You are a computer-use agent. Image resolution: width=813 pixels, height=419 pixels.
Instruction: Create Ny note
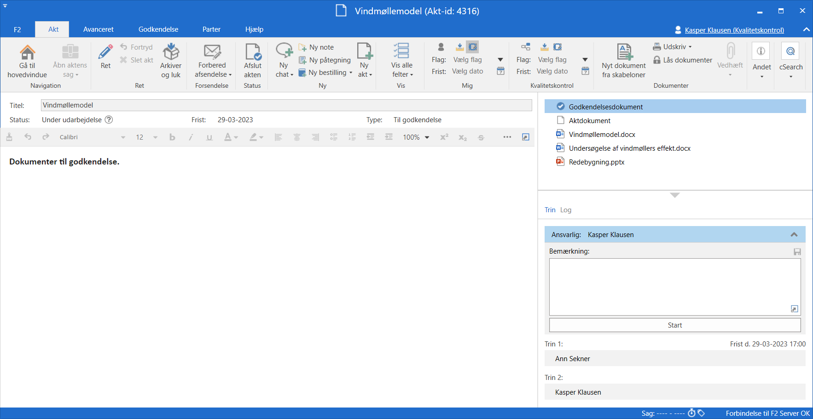316,47
